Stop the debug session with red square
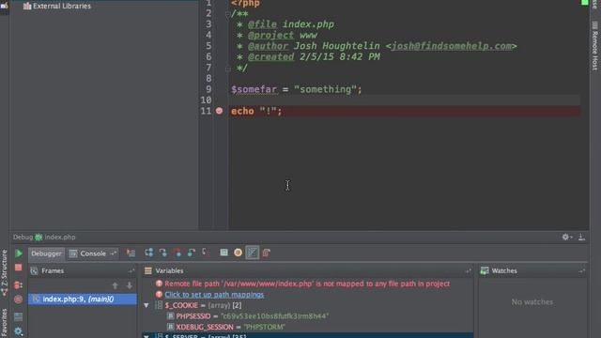Viewport: 601px width, 338px height. click(x=19, y=268)
